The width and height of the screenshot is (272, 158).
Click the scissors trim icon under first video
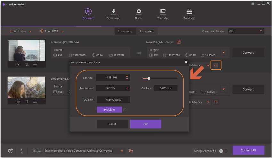19,65
